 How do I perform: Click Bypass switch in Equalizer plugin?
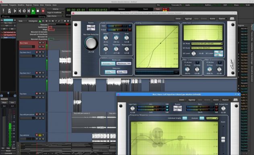coord(177,108)
